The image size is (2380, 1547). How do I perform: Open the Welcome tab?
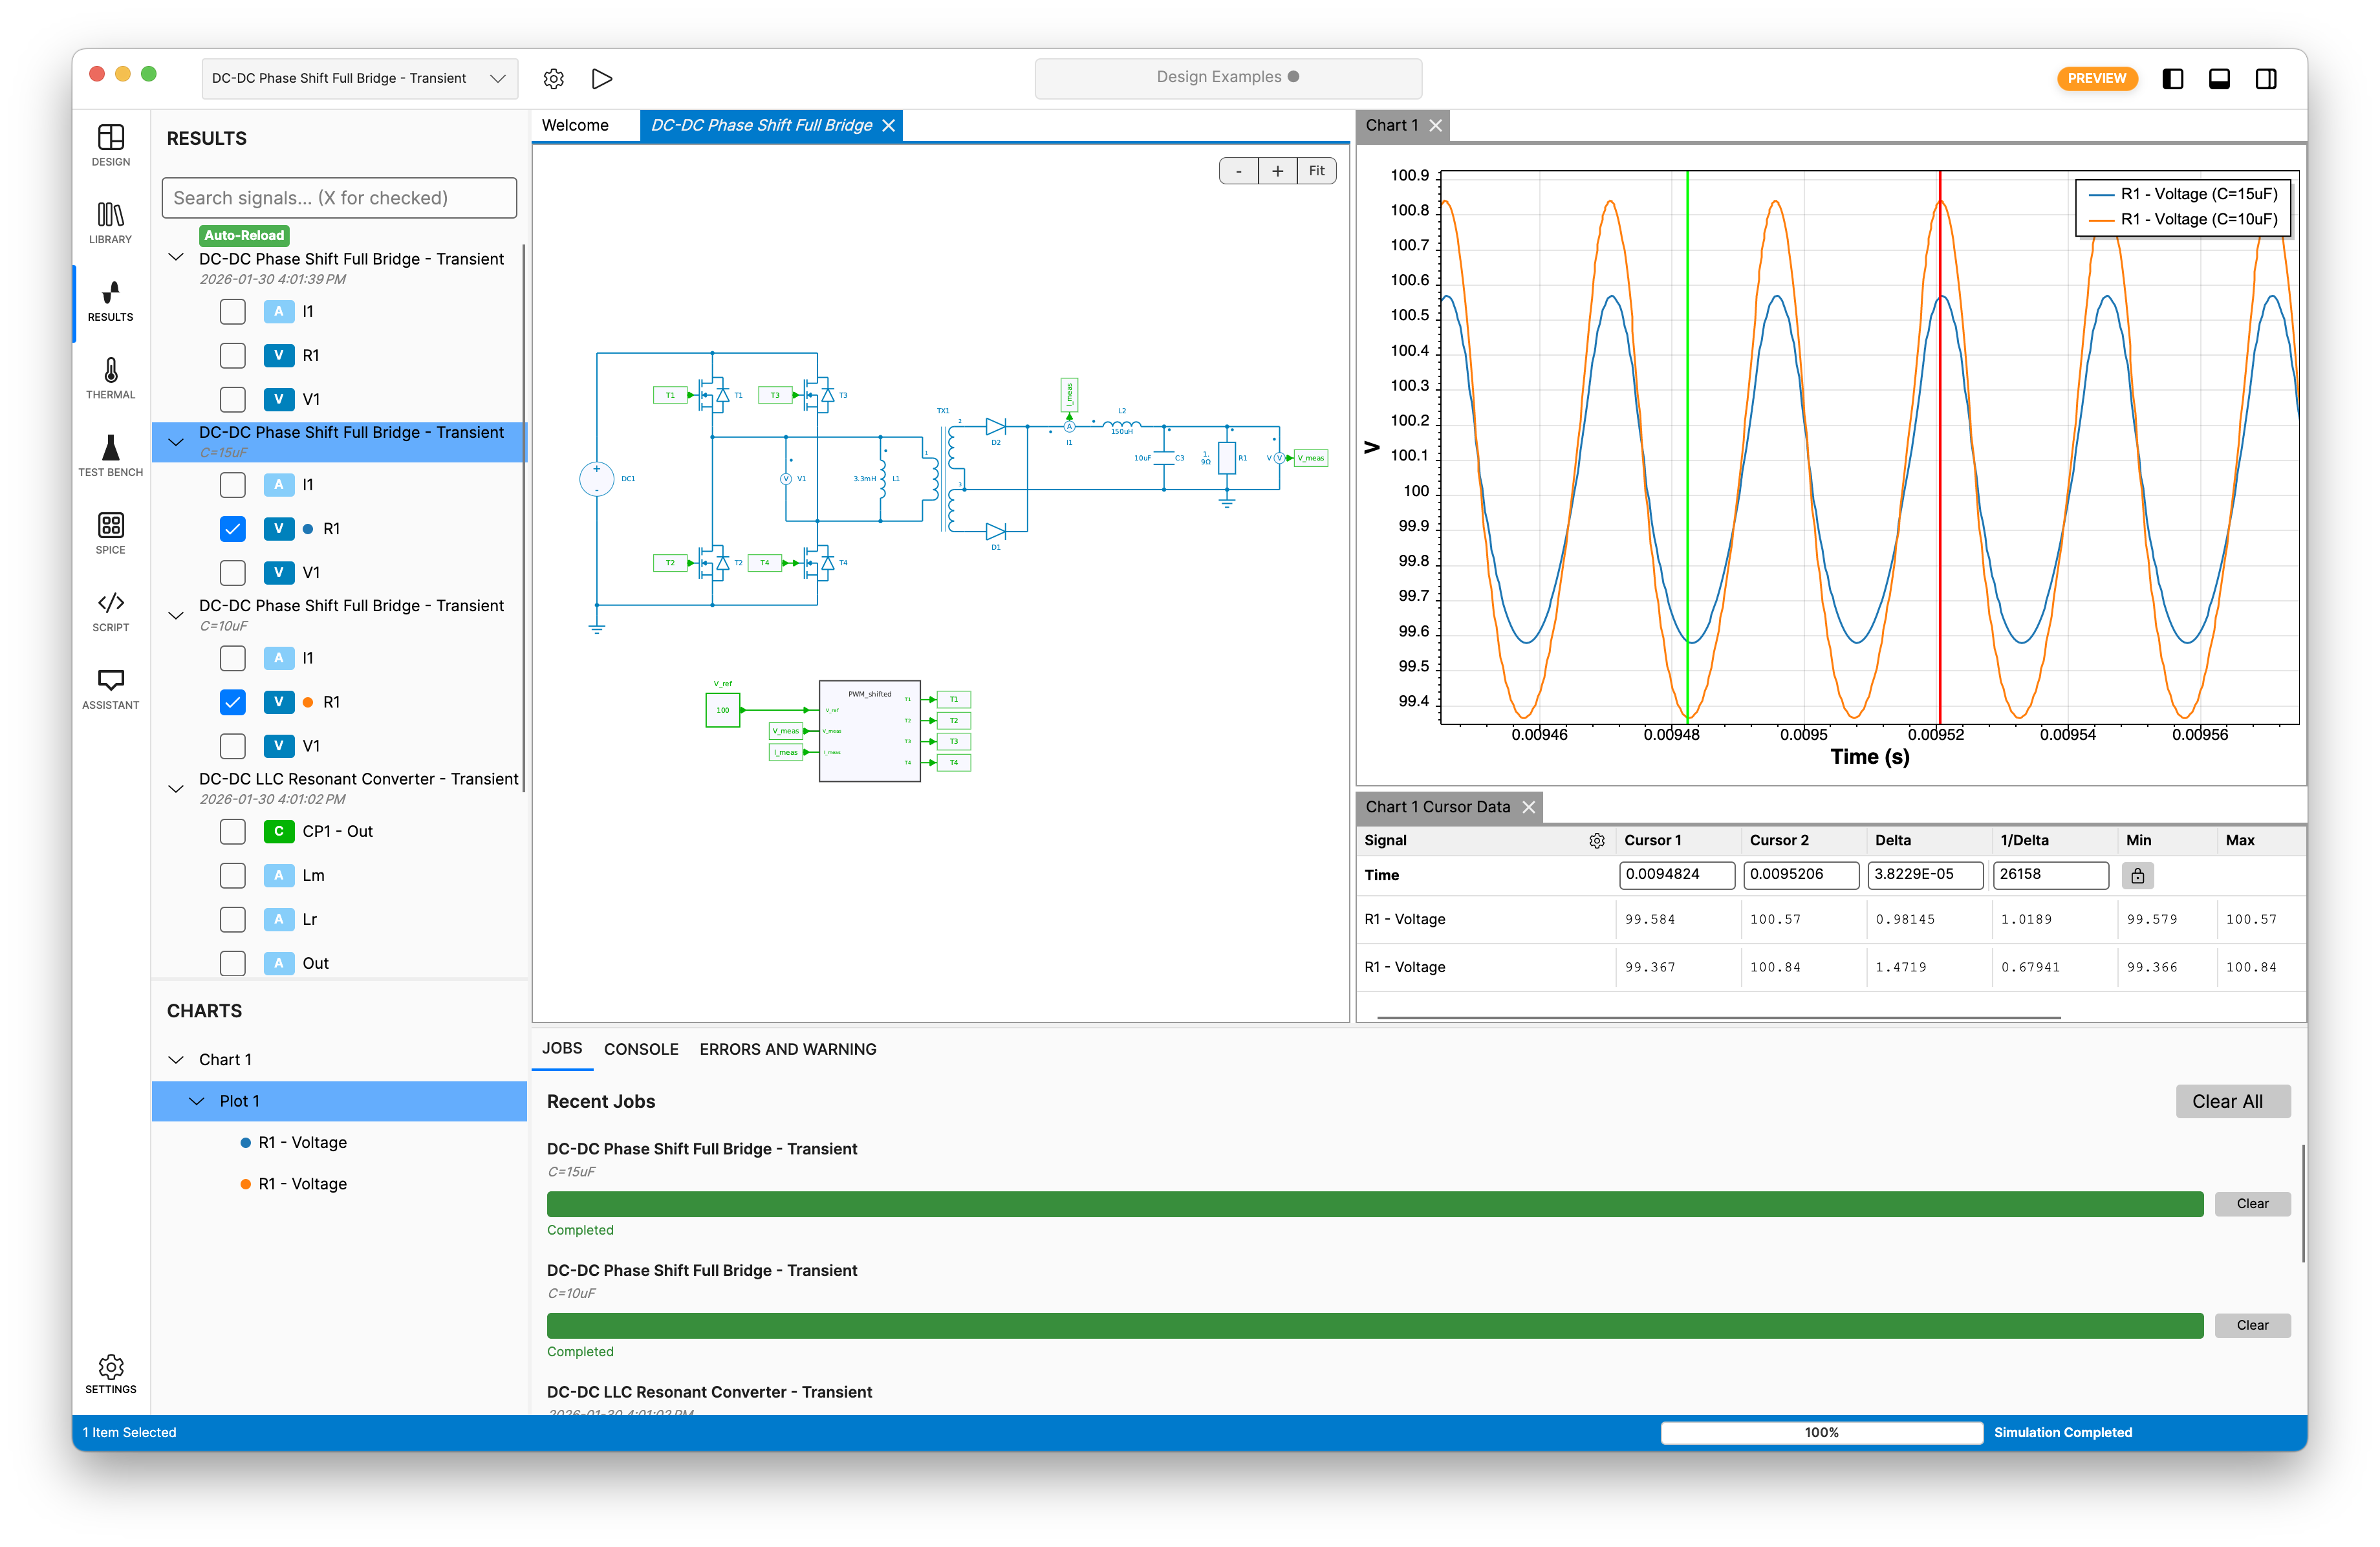click(x=575, y=125)
